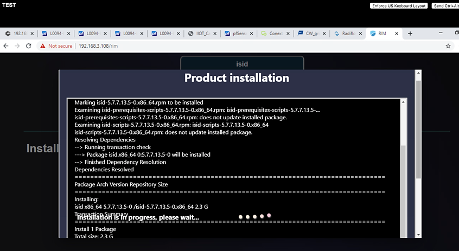Go back to the previous page
The width and height of the screenshot is (459, 251).
pyautogui.click(x=6, y=46)
